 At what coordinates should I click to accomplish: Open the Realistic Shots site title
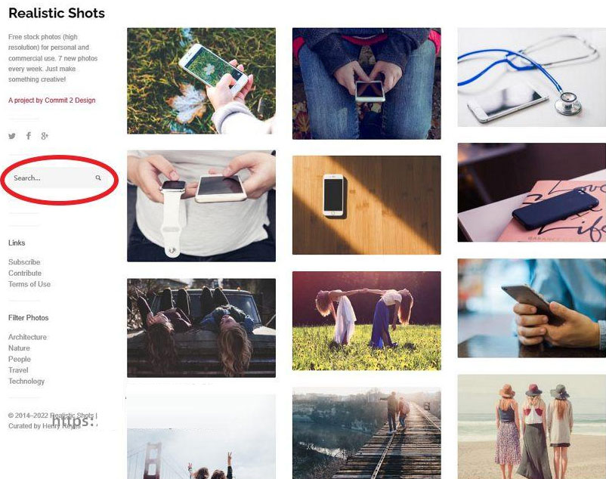pos(57,13)
